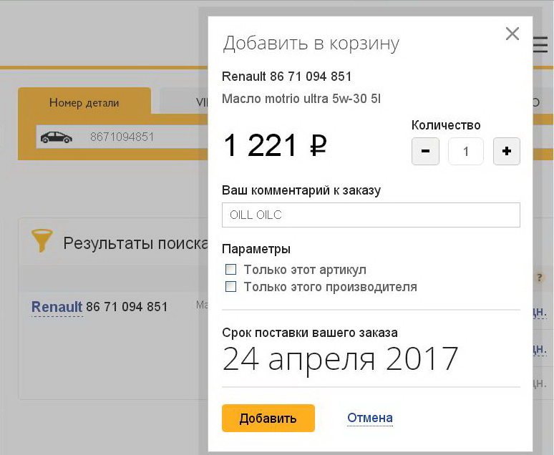Close the add-to-cart dialog

coord(512,34)
